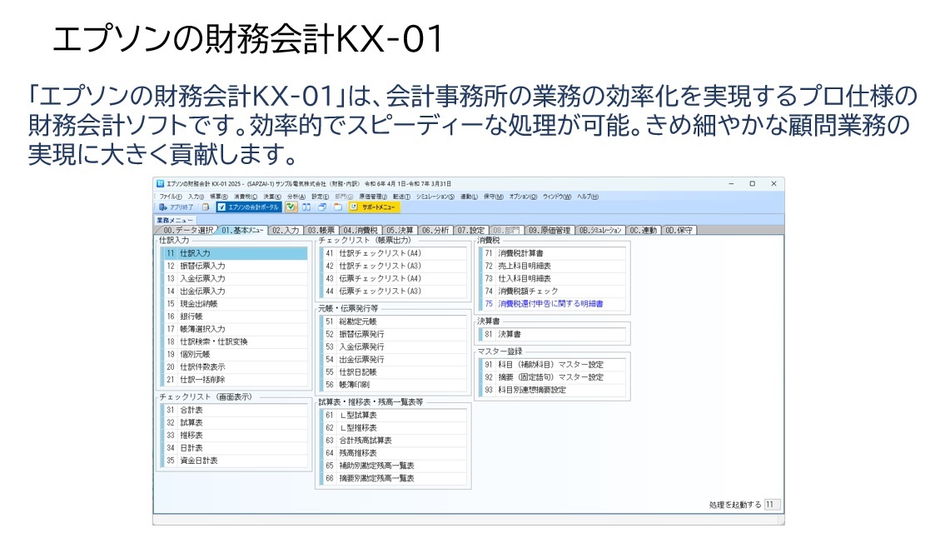
Task: Open the ファイル menu
Action: coord(171,197)
